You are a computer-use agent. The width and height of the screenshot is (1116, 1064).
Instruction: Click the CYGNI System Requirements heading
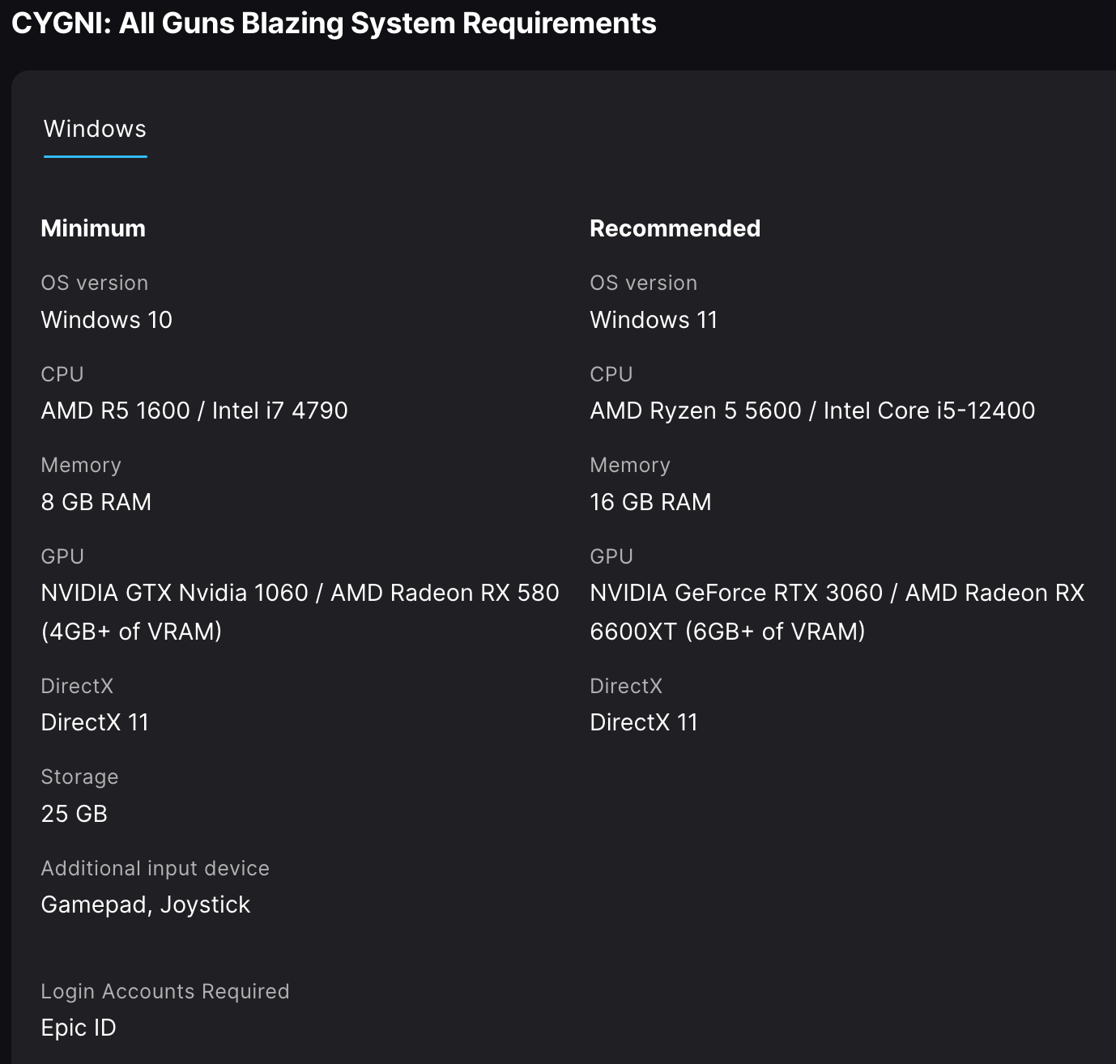tap(334, 23)
